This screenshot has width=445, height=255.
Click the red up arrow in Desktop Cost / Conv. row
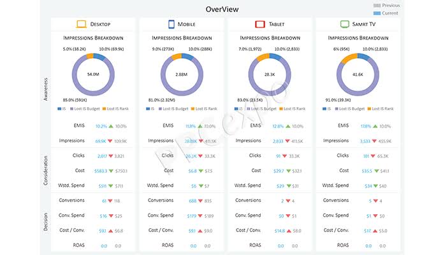[111, 231]
